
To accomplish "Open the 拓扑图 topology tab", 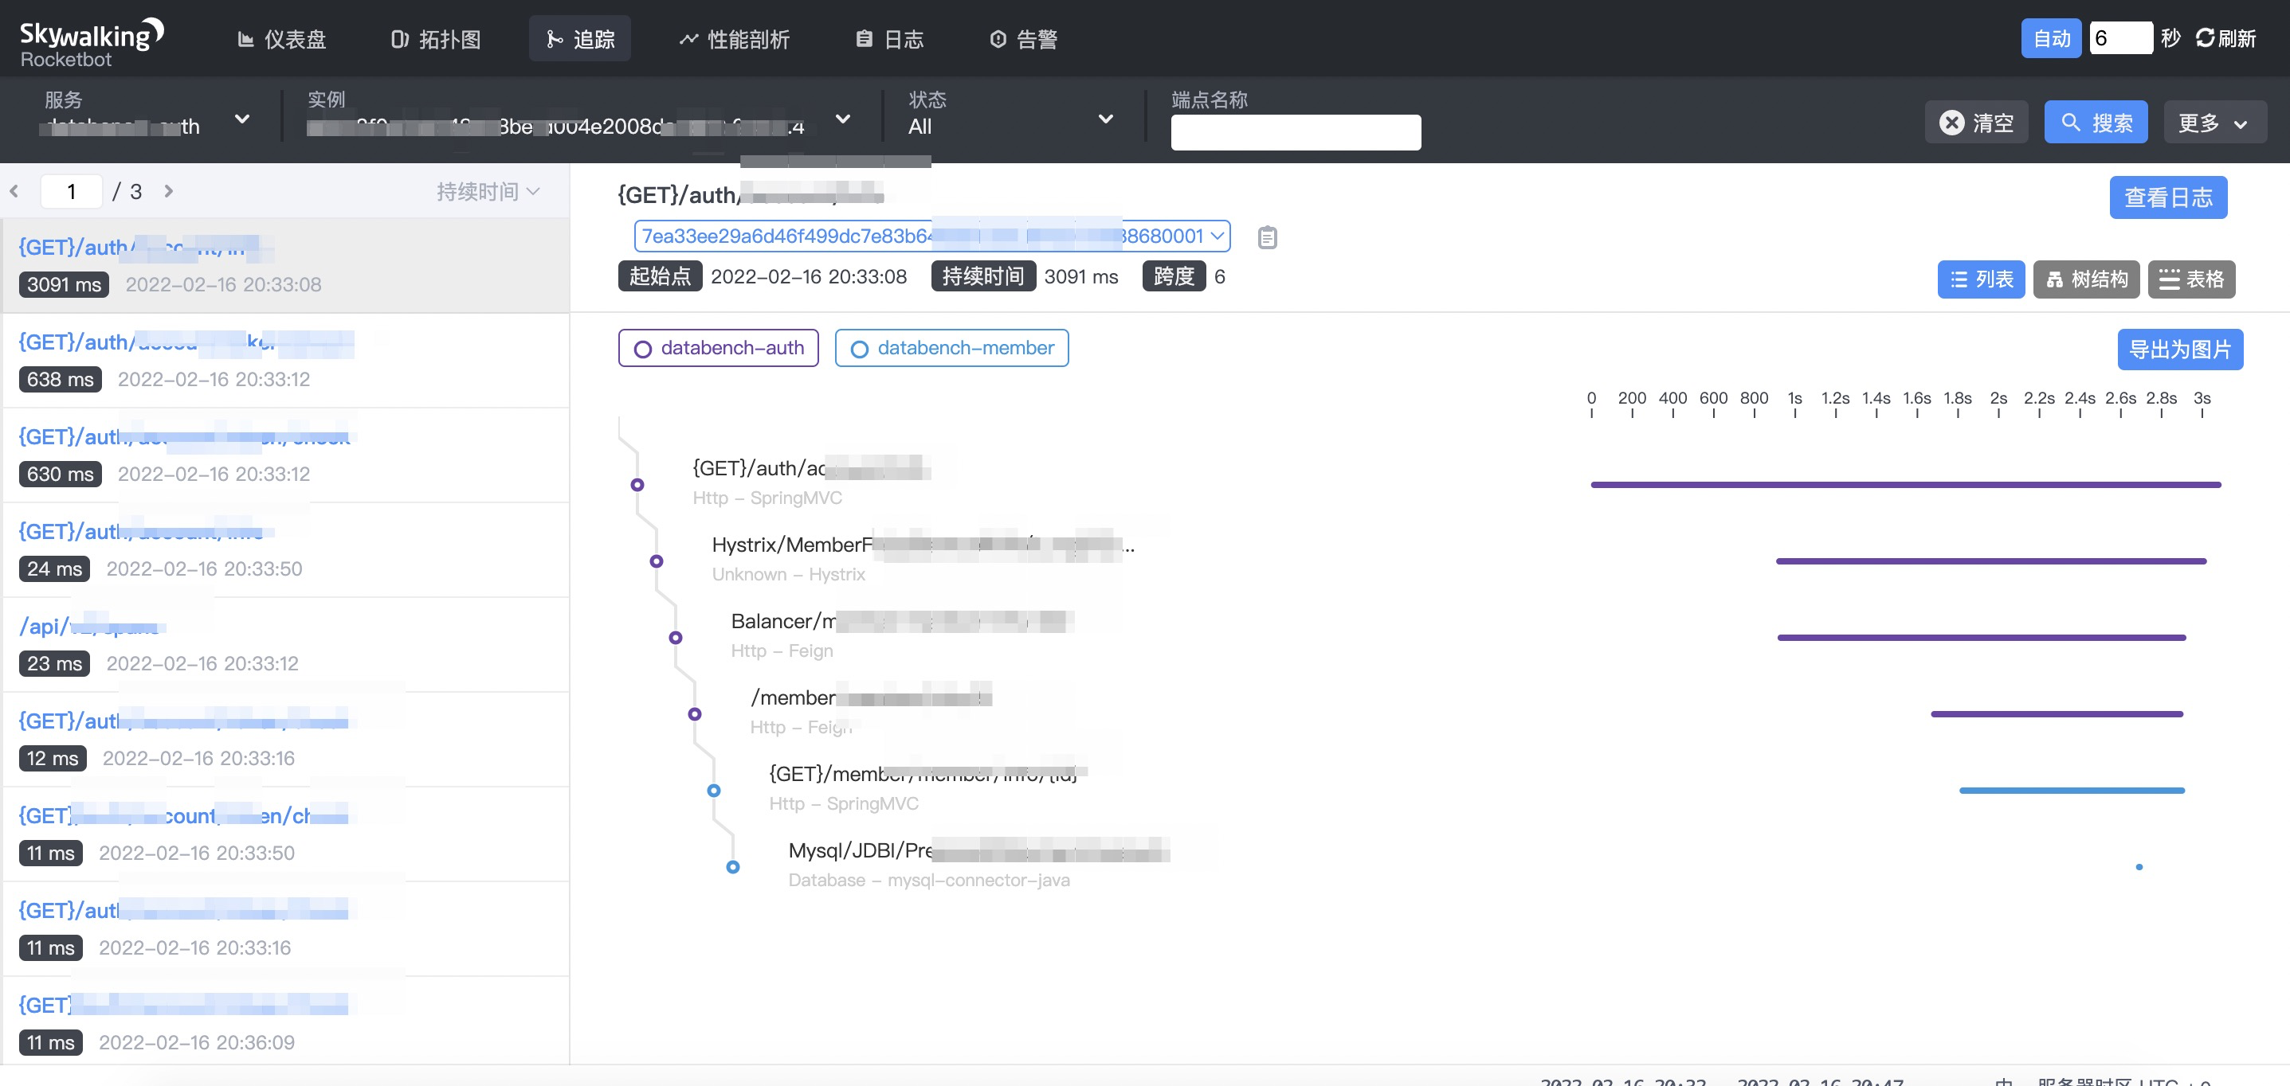I will (436, 39).
